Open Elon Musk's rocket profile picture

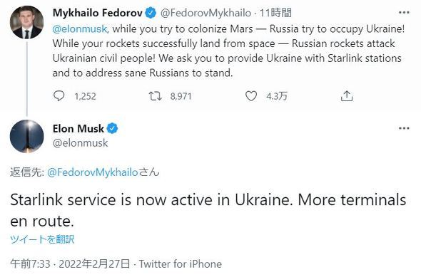point(26,136)
